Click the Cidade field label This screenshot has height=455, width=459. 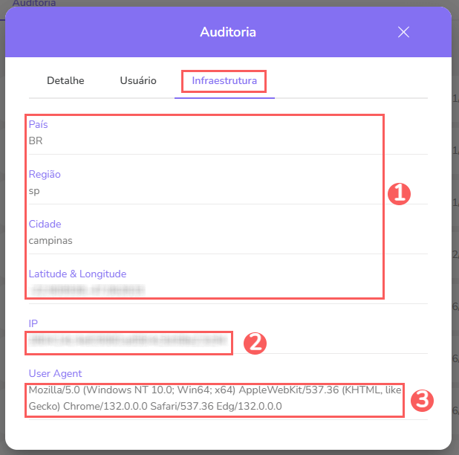tap(45, 224)
